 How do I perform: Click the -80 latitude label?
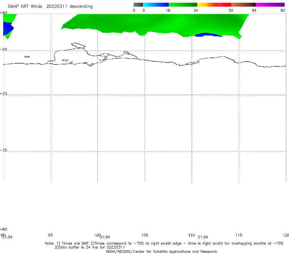point(4,229)
